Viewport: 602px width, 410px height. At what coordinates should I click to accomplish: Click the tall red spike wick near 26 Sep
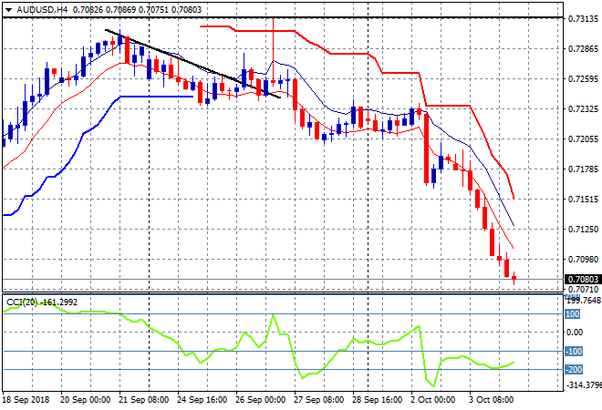tap(273, 50)
